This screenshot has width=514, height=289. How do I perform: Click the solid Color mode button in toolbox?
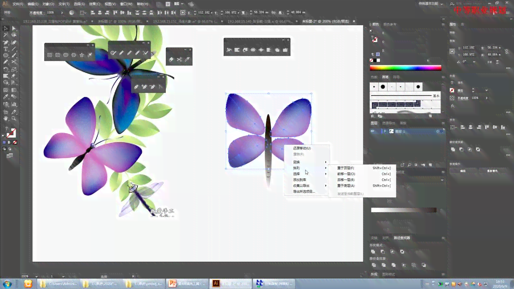[x=5, y=142]
